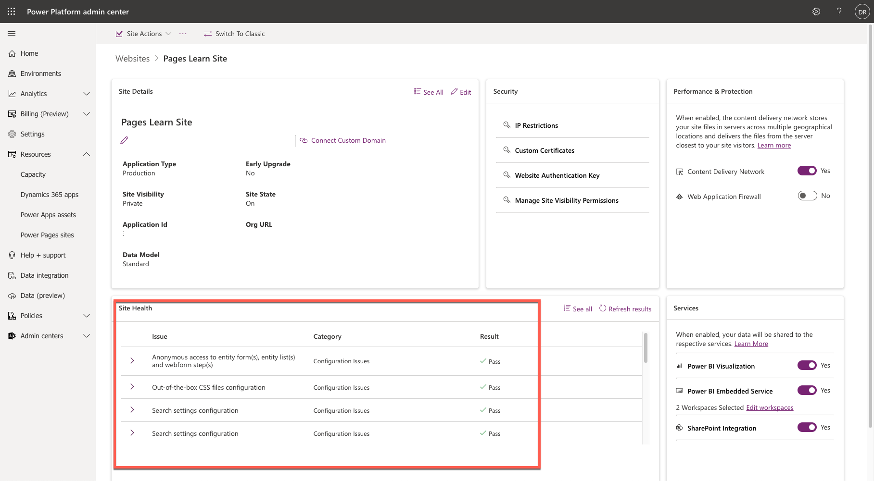The width and height of the screenshot is (874, 481).
Task: Click Edit in Site Details
Action: pos(461,92)
